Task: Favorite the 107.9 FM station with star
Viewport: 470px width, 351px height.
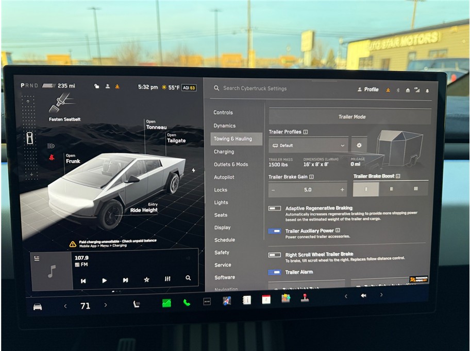Action: coord(146,279)
